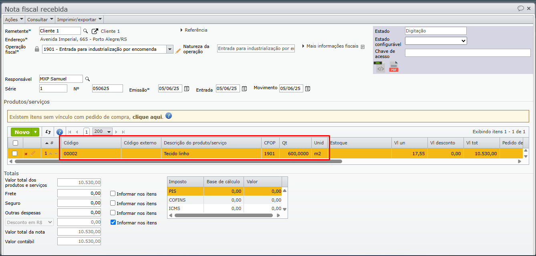Click the Frete value field
536x256 pixels.
(79, 193)
